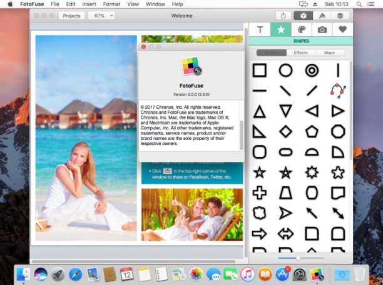Screen dimensions: 383x285
Task: Insert the five-point outlined star shape
Action: (260, 172)
